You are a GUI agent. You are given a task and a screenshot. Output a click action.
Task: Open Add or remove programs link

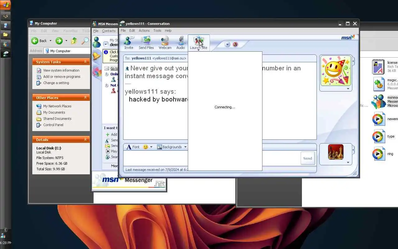[62, 77]
